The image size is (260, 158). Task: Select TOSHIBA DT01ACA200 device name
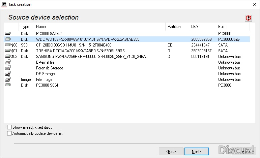[x=80, y=51]
